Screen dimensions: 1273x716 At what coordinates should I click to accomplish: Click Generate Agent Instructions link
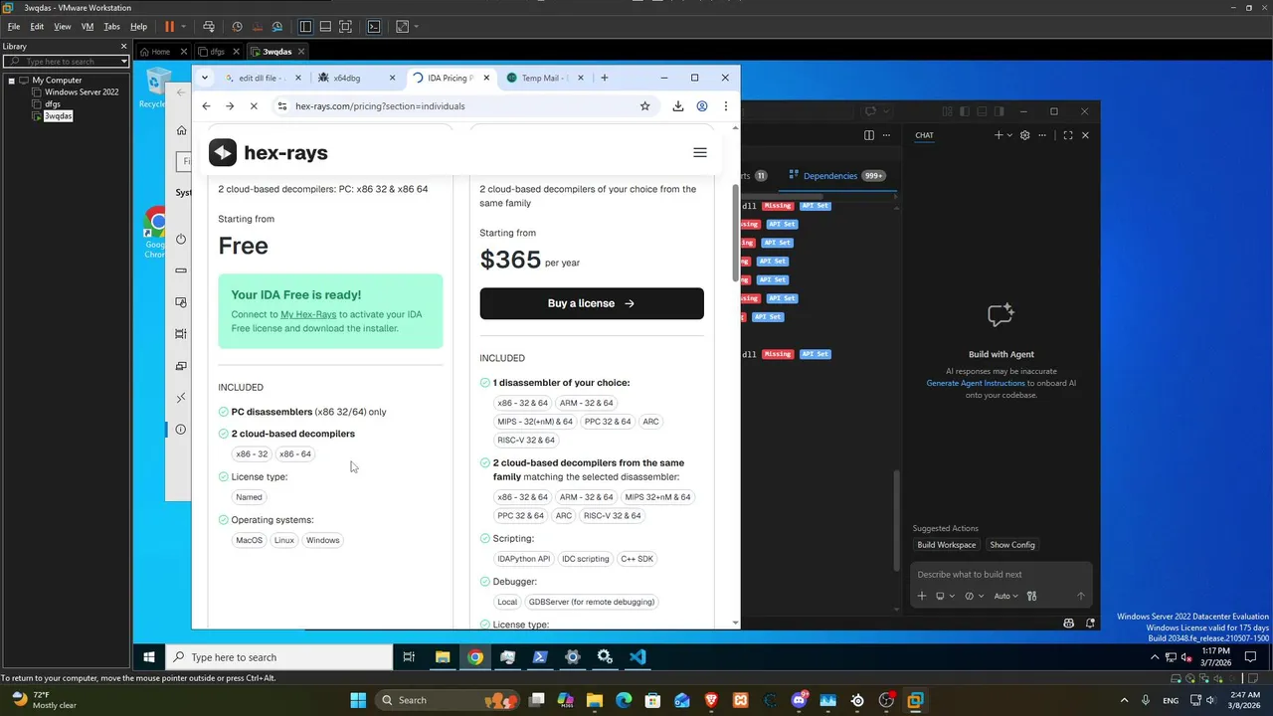(x=976, y=383)
